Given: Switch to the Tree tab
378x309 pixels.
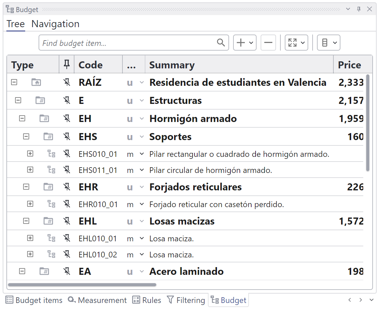Looking at the screenshot, I should [16, 24].
